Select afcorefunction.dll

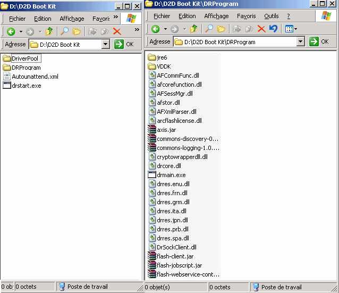175,85
